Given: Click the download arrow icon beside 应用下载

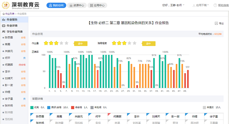Looking at the screenshot, I should tap(194, 5).
